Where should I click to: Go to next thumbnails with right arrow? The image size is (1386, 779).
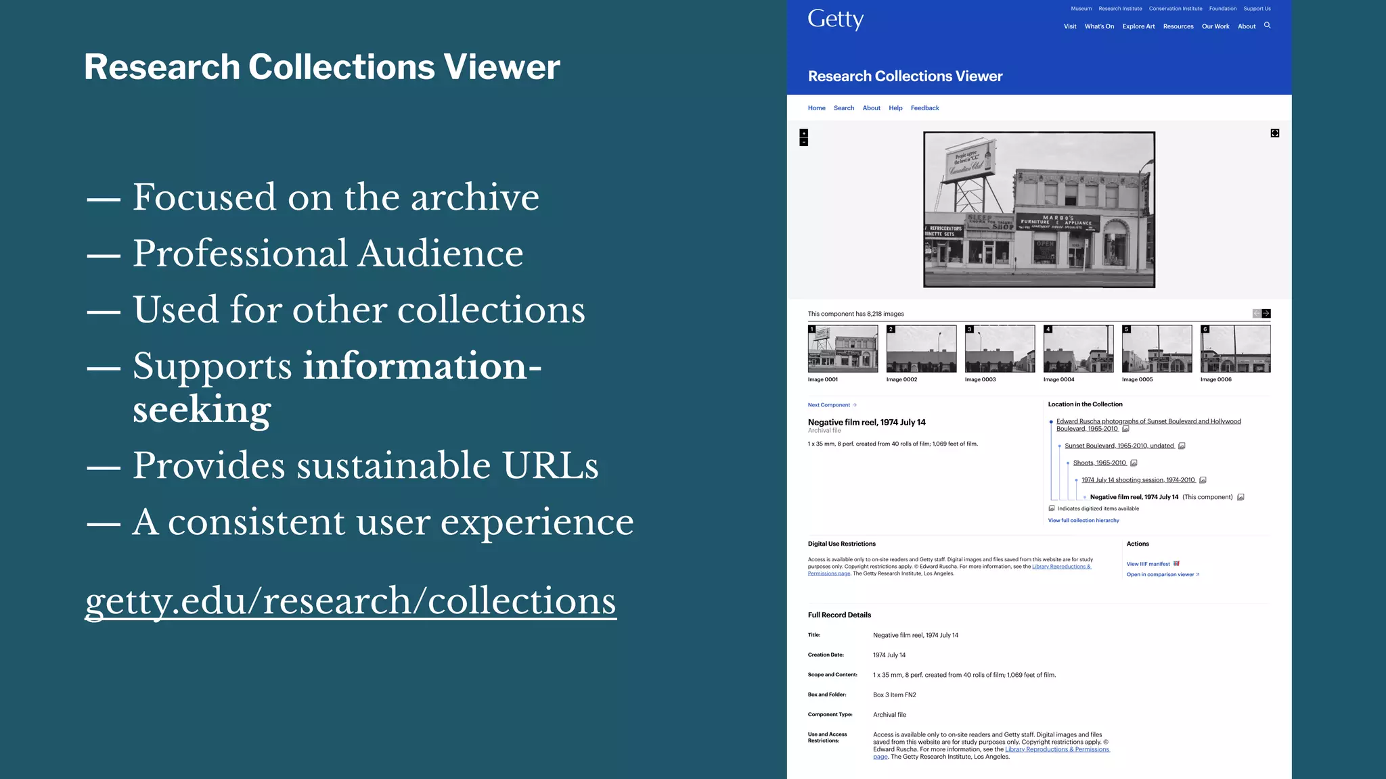(1266, 314)
